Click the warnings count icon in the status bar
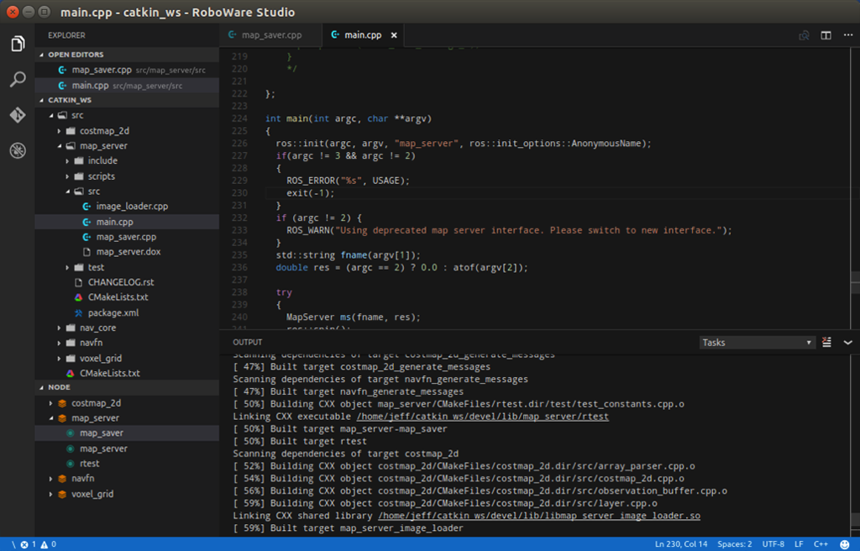This screenshot has height=551, width=860. (x=45, y=544)
